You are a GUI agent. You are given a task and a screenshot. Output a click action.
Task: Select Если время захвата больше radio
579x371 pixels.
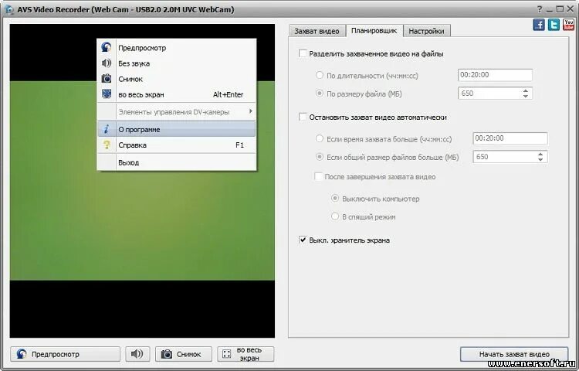pyautogui.click(x=320, y=138)
